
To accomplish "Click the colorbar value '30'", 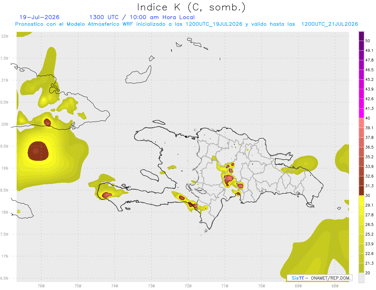I will point(368,196).
